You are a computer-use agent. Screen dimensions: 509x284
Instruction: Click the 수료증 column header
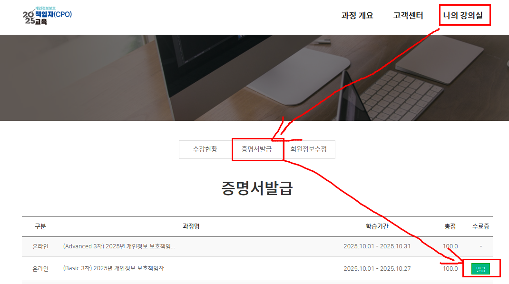click(480, 226)
